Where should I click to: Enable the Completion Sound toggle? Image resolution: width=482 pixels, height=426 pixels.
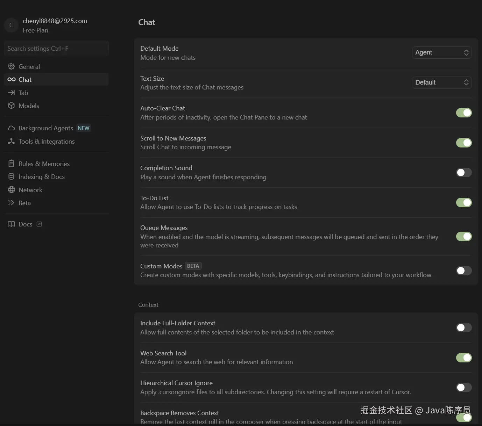(464, 172)
